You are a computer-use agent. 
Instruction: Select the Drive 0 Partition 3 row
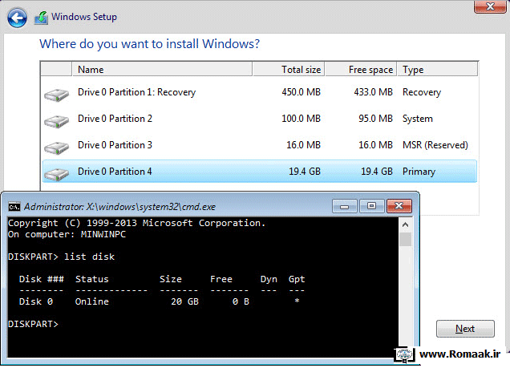(x=260, y=145)
